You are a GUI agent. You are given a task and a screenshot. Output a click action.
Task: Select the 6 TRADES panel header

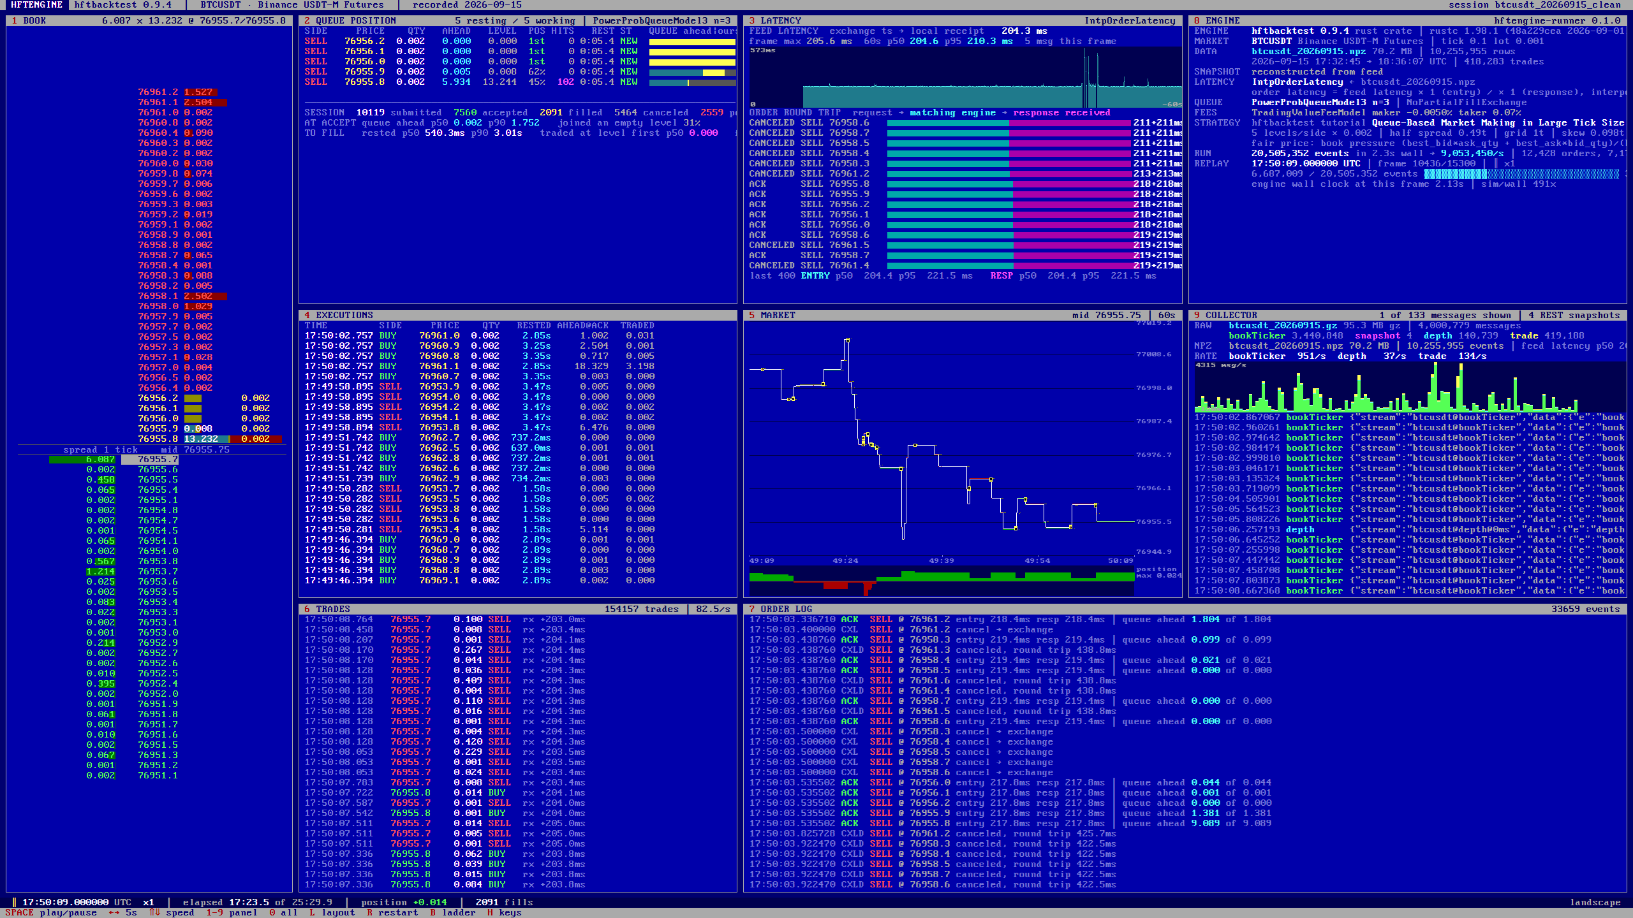click(517, 609)
